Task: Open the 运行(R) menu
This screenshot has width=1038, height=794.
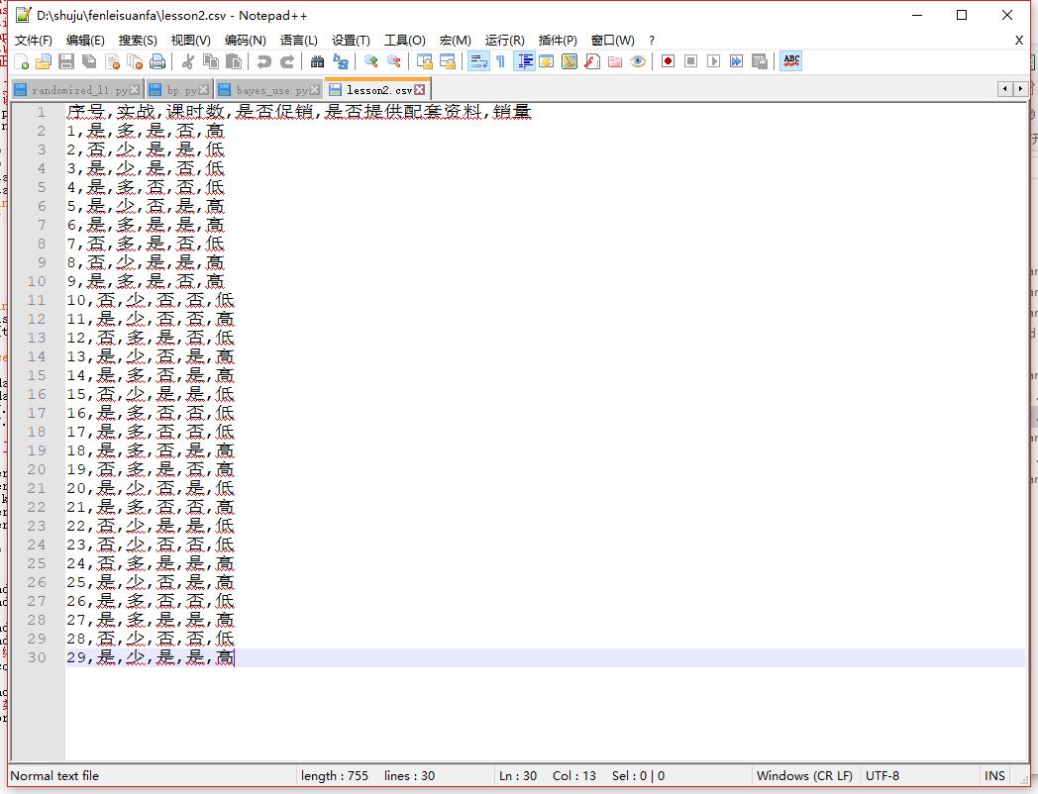Action: coord(504,41)
